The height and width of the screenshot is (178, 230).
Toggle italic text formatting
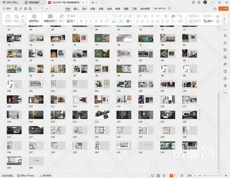[85, 21]
